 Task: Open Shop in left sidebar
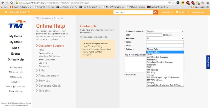point(16,48)
